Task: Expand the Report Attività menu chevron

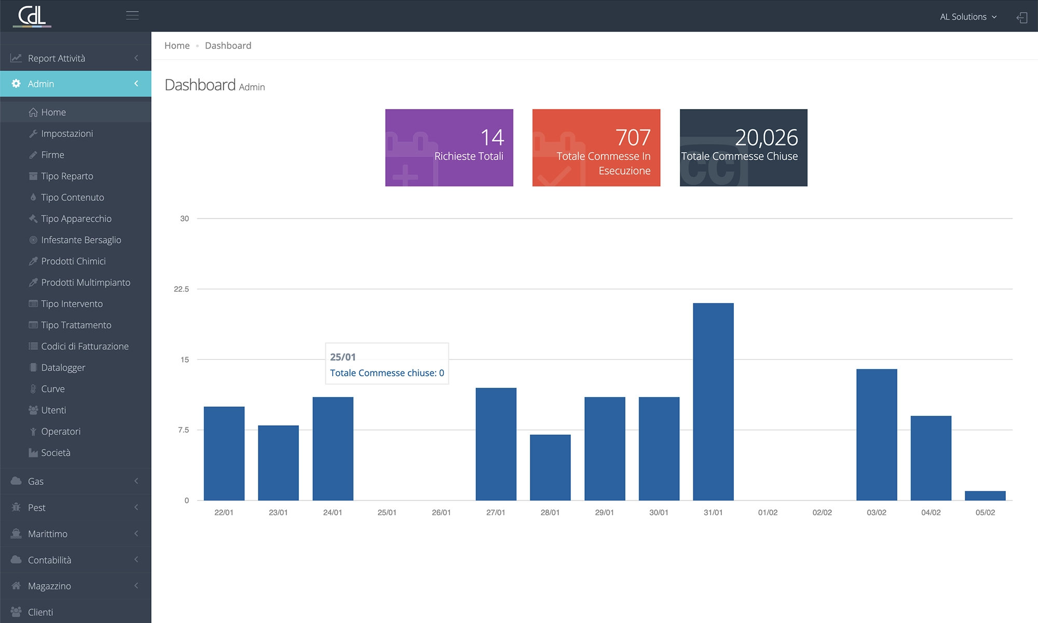Action: pos(136,58)
